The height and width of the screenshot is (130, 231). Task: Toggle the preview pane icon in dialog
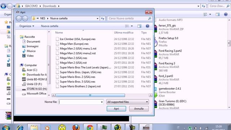139,26
